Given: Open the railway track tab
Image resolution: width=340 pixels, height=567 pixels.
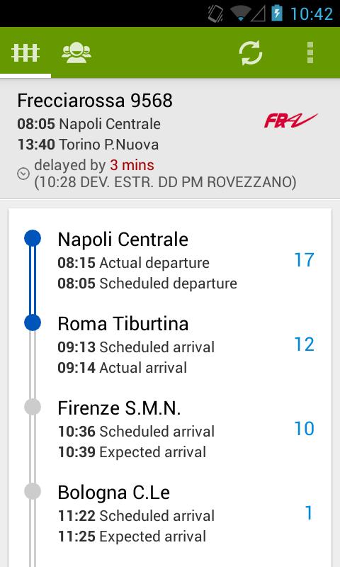Looking at the screenshot, I should (25, 53).
